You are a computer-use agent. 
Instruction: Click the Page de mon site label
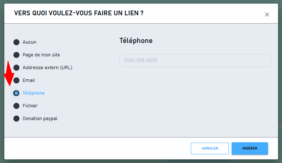41,55
